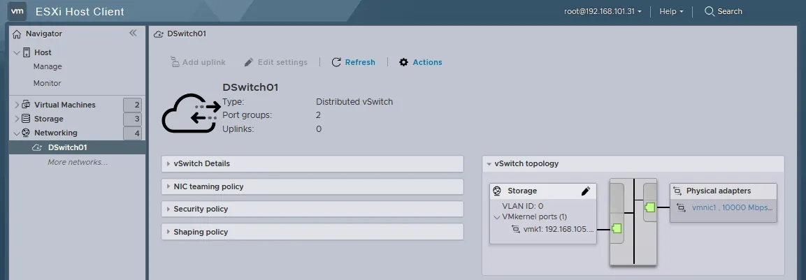The image size is (806, 280).
Task: Click green port connected to vmk1
Action: point(617,228)
